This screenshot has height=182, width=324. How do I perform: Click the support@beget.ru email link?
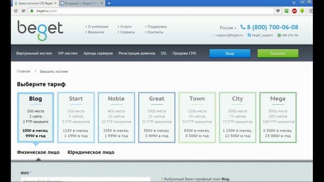pos(229,35)
